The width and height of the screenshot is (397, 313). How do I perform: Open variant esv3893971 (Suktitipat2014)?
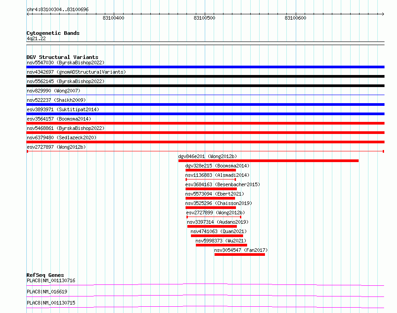[63, 109]
